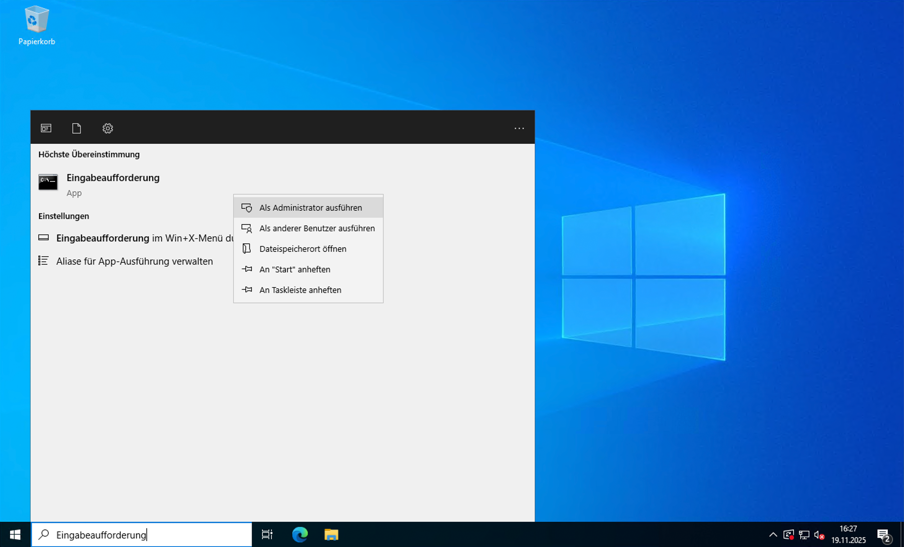The height and width of the screenshot is (547, 904).
Task: Open the three-dots more options menu
Action: pos(519,128)
